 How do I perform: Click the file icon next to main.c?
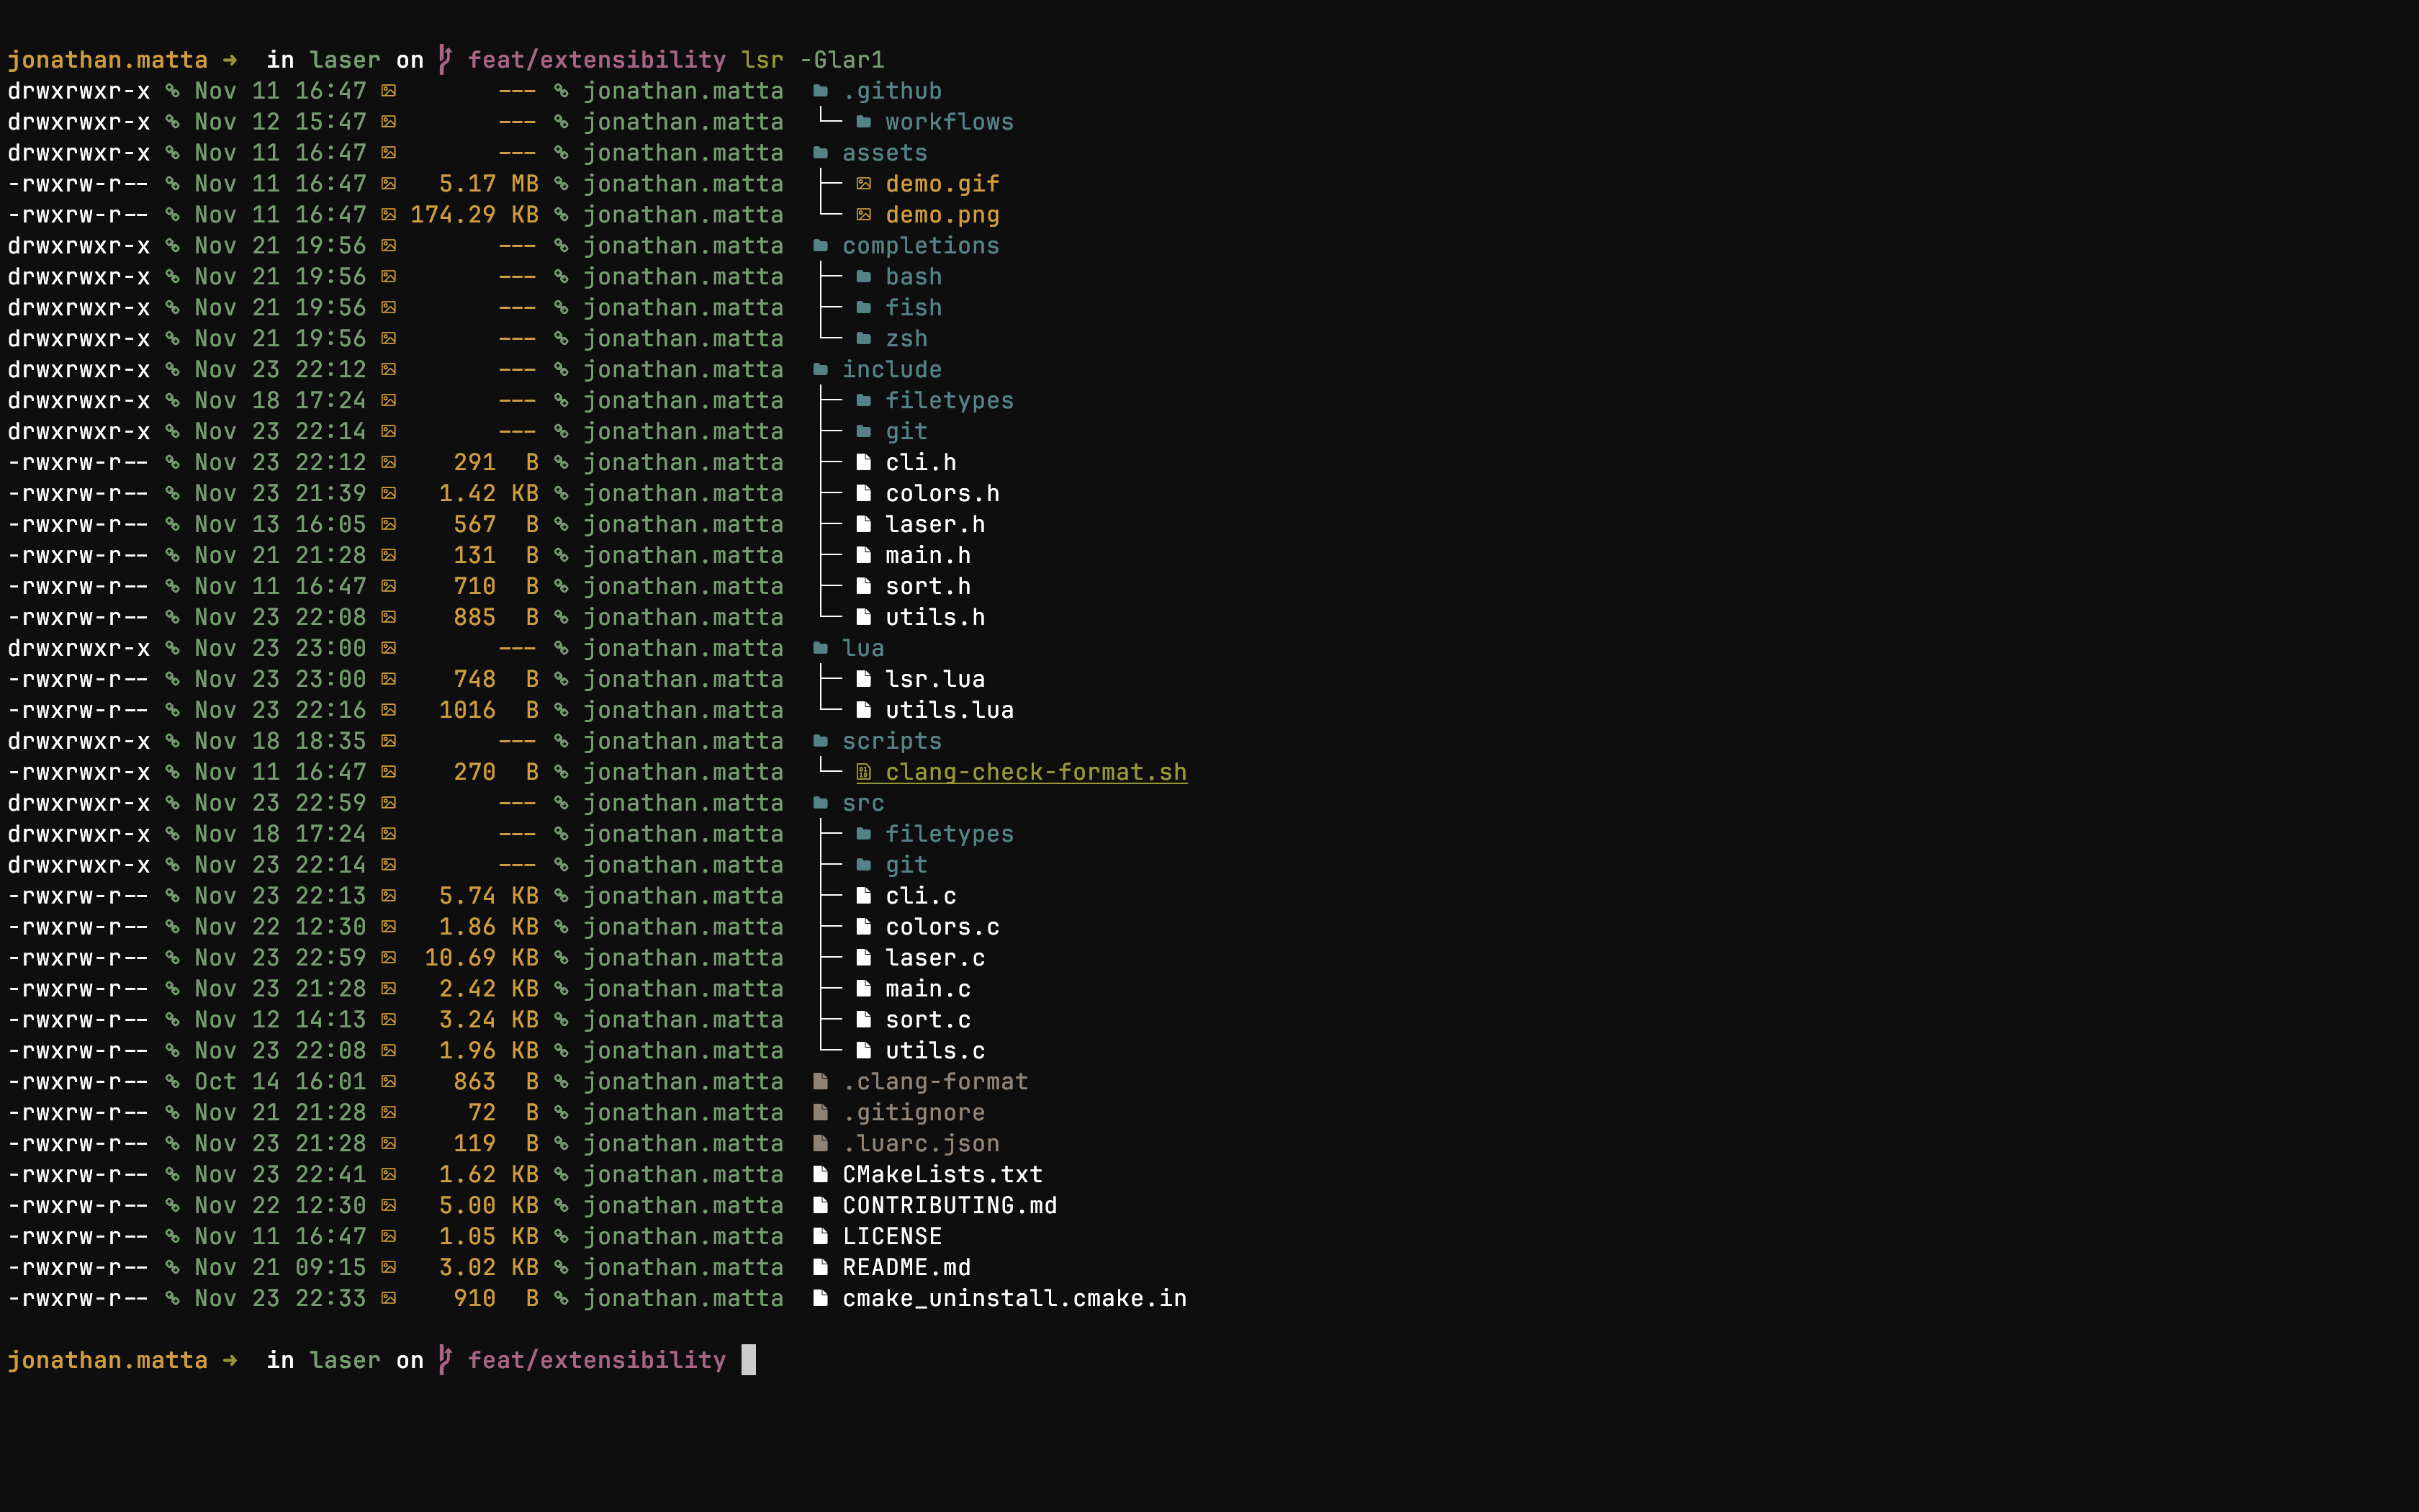tap(864, 989)
